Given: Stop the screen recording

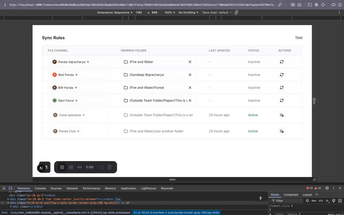Looking at the screenshot, I should click(x=62, y=167).
